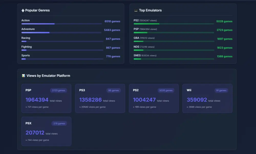
Task: Click the Views by Emulator Platform chart icon
Action: [x=24, y=76]
